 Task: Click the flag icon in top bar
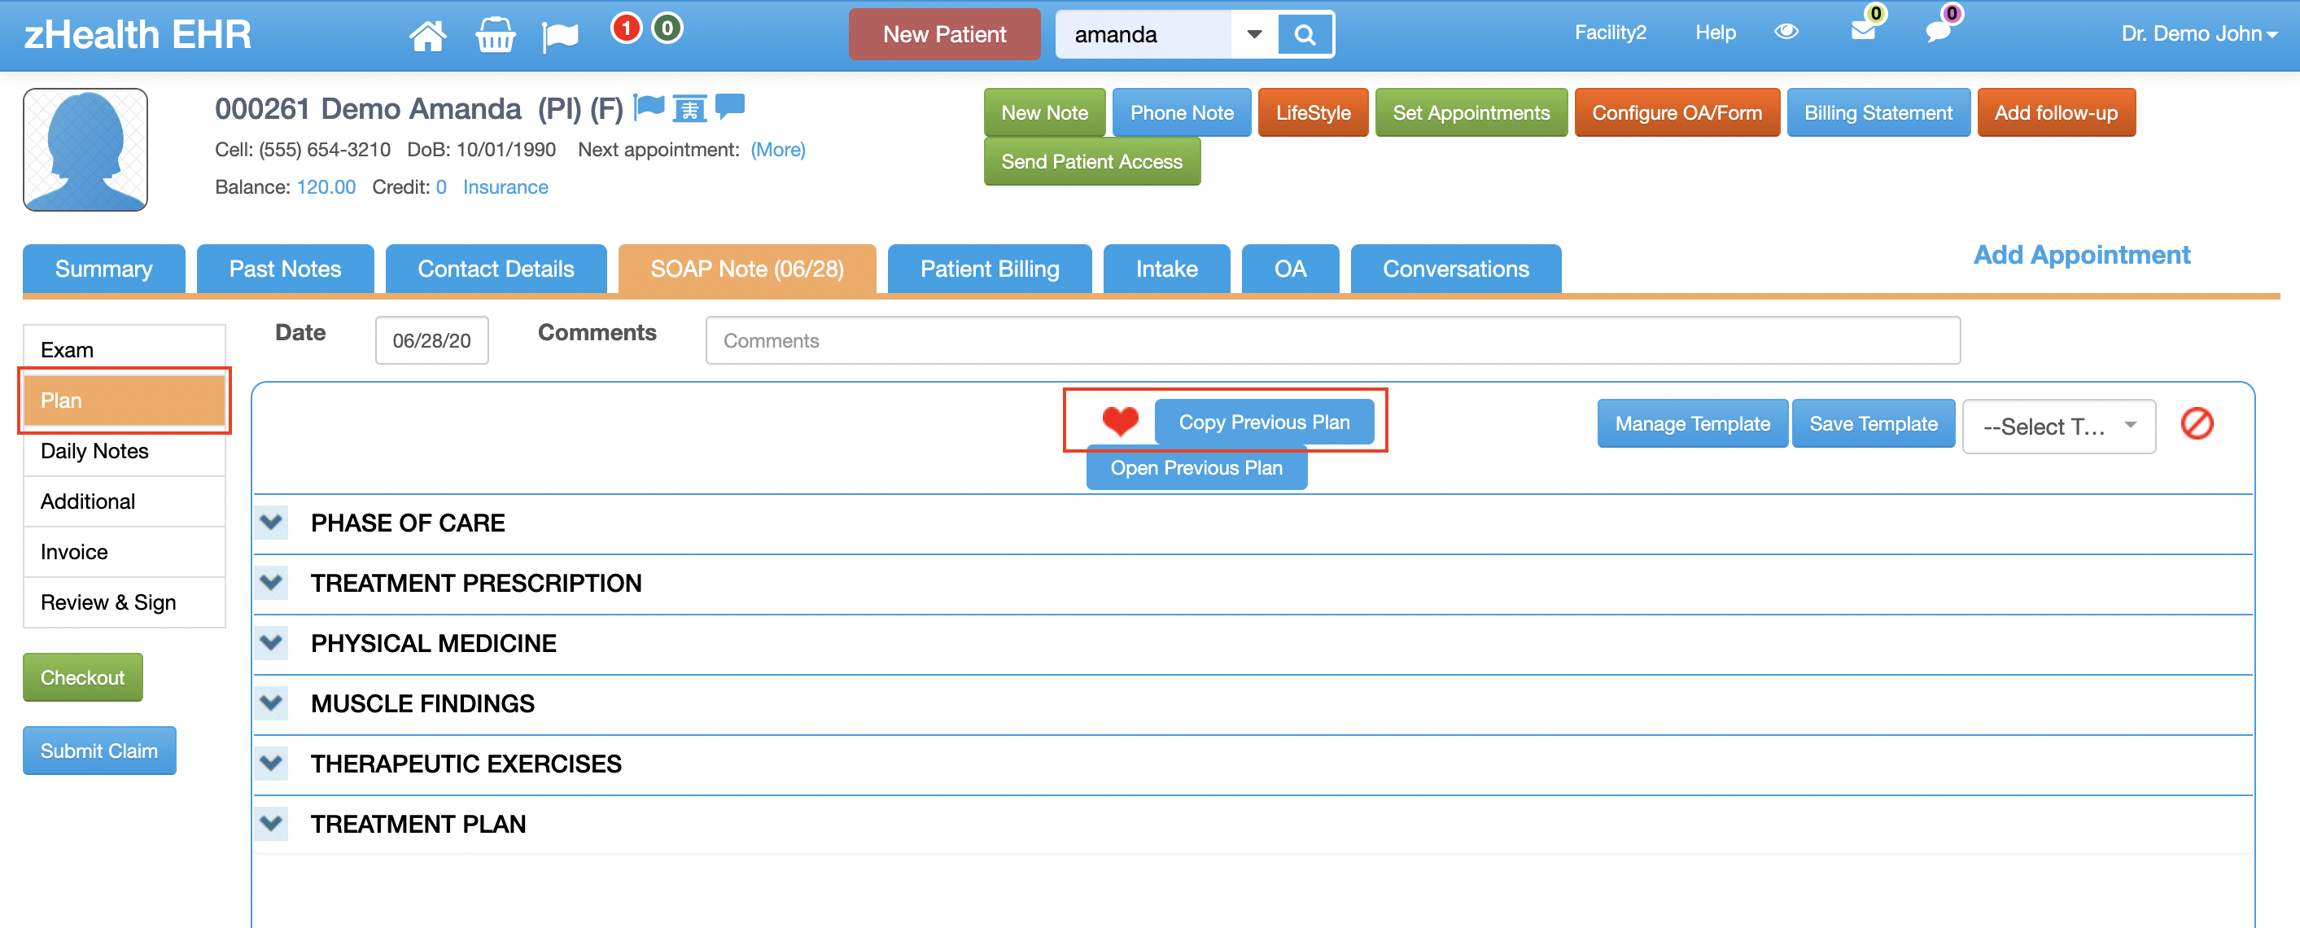(560, 36)
